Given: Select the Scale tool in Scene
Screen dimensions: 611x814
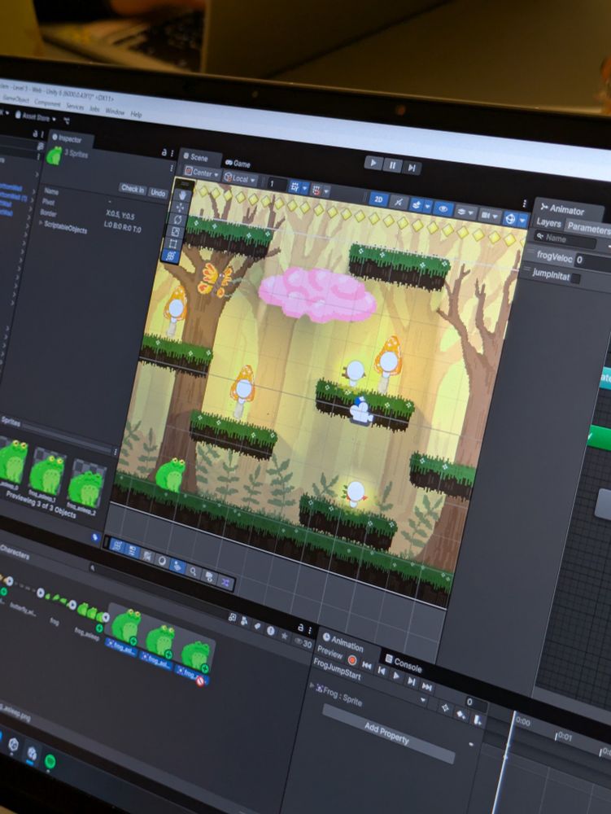Looking at the screenshot, I should [x=175, y=232].
